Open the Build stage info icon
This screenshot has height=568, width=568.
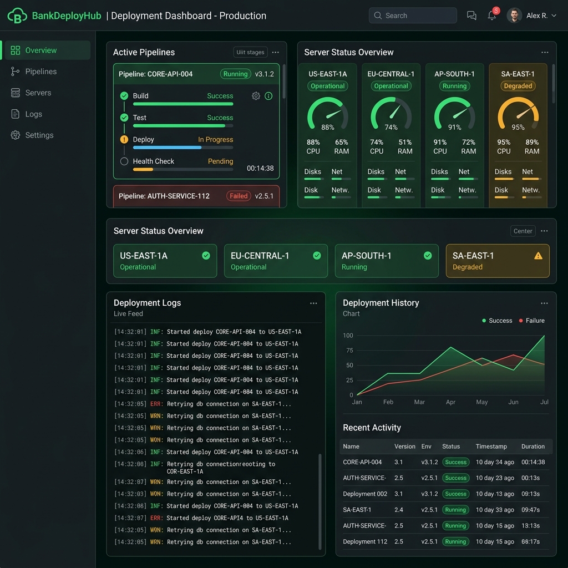[x=268, y=96]
